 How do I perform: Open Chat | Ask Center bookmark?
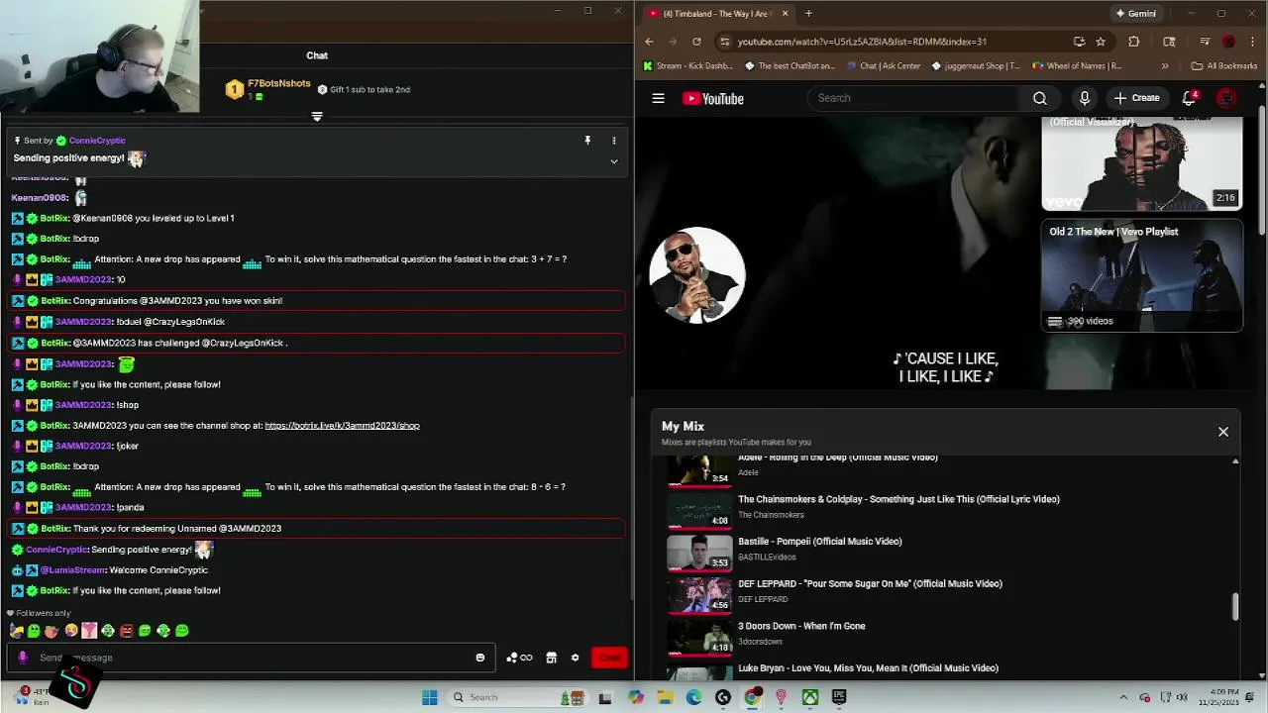[x=884, y=66]
